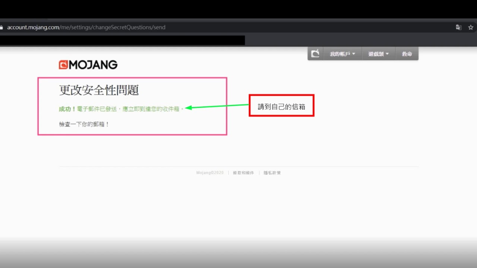The height and width of the screenshot is (268, 477).
Task: Click the Mojang icon in the top navigation bar
Action: click(315, 54)
